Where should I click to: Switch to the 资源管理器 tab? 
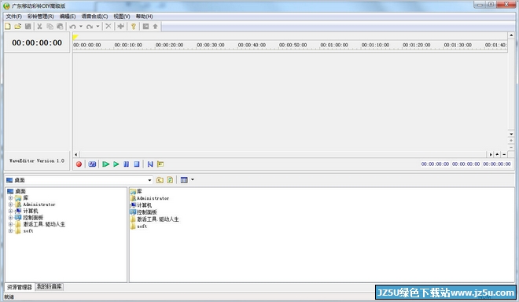coord(20,287)
